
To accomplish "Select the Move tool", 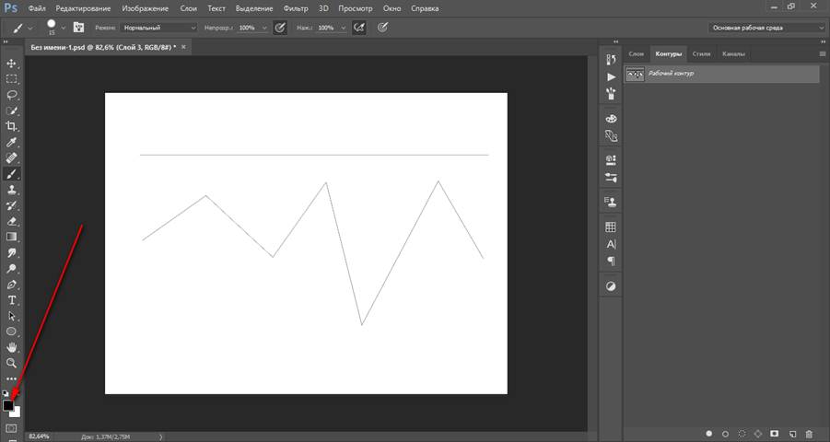I will [x=11, y=64].
